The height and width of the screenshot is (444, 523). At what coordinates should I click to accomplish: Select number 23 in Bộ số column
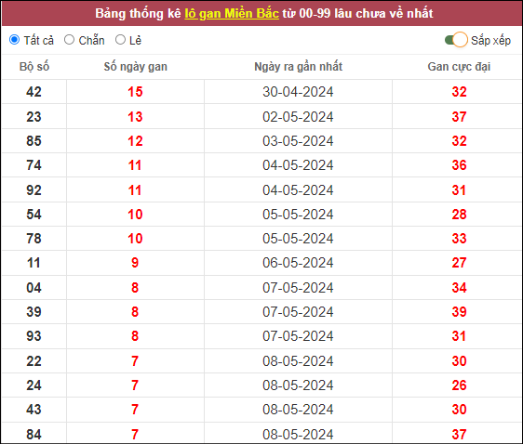point(34,117)
